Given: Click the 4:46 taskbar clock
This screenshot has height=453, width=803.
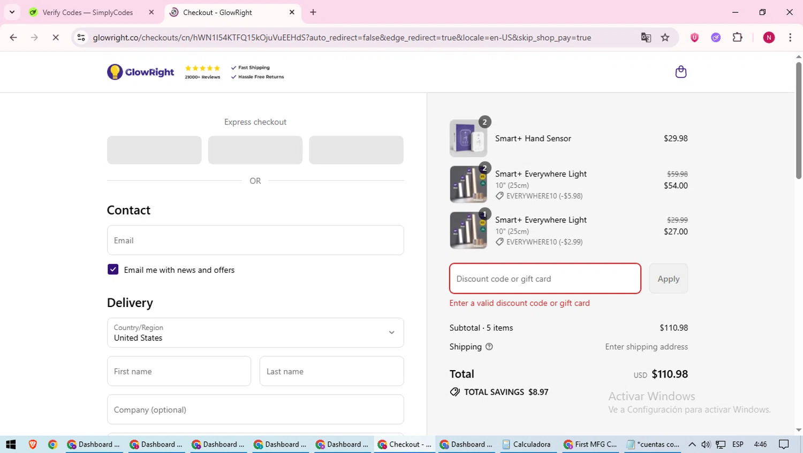Looking at the screenshot, I should tap(760, 444).
